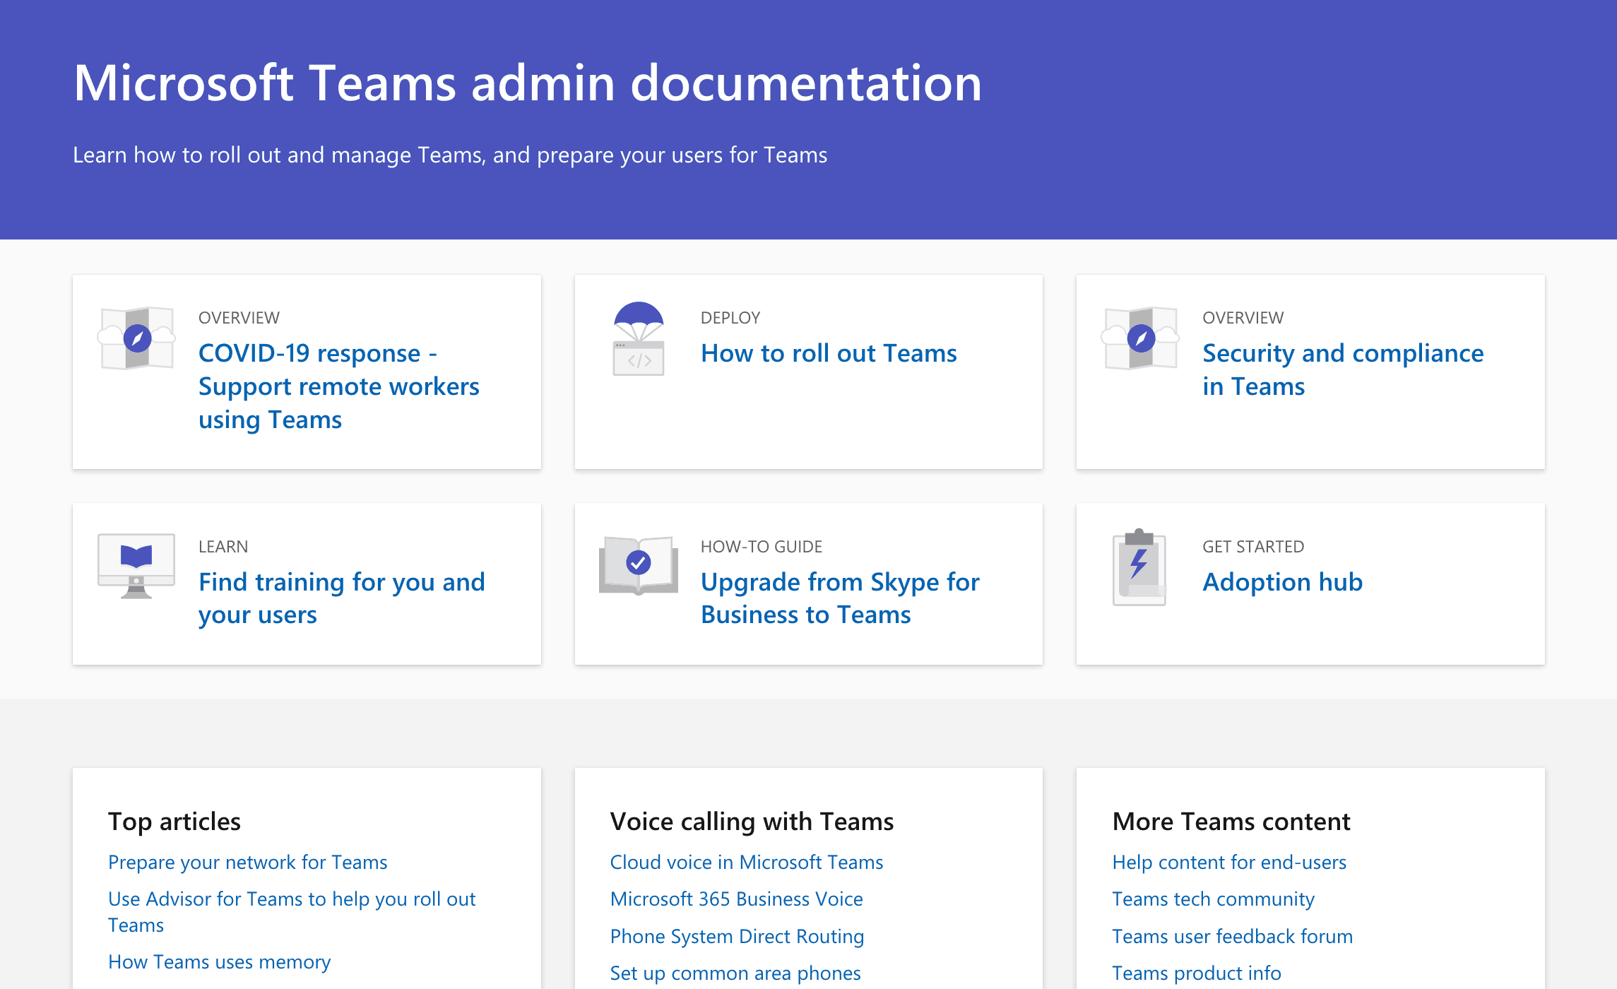1617x989 pixels.
Task: Open Set up common area phones
Action: [735, 973]
